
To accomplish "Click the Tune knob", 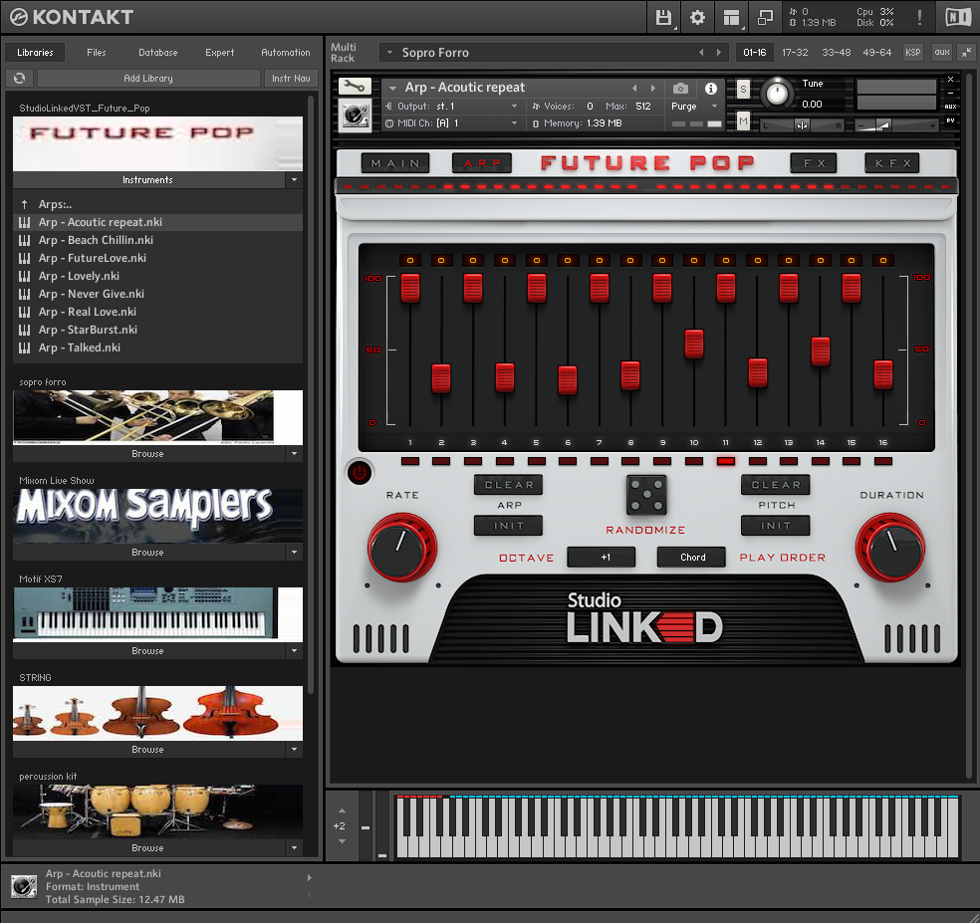I will click(x=777, y=94).
